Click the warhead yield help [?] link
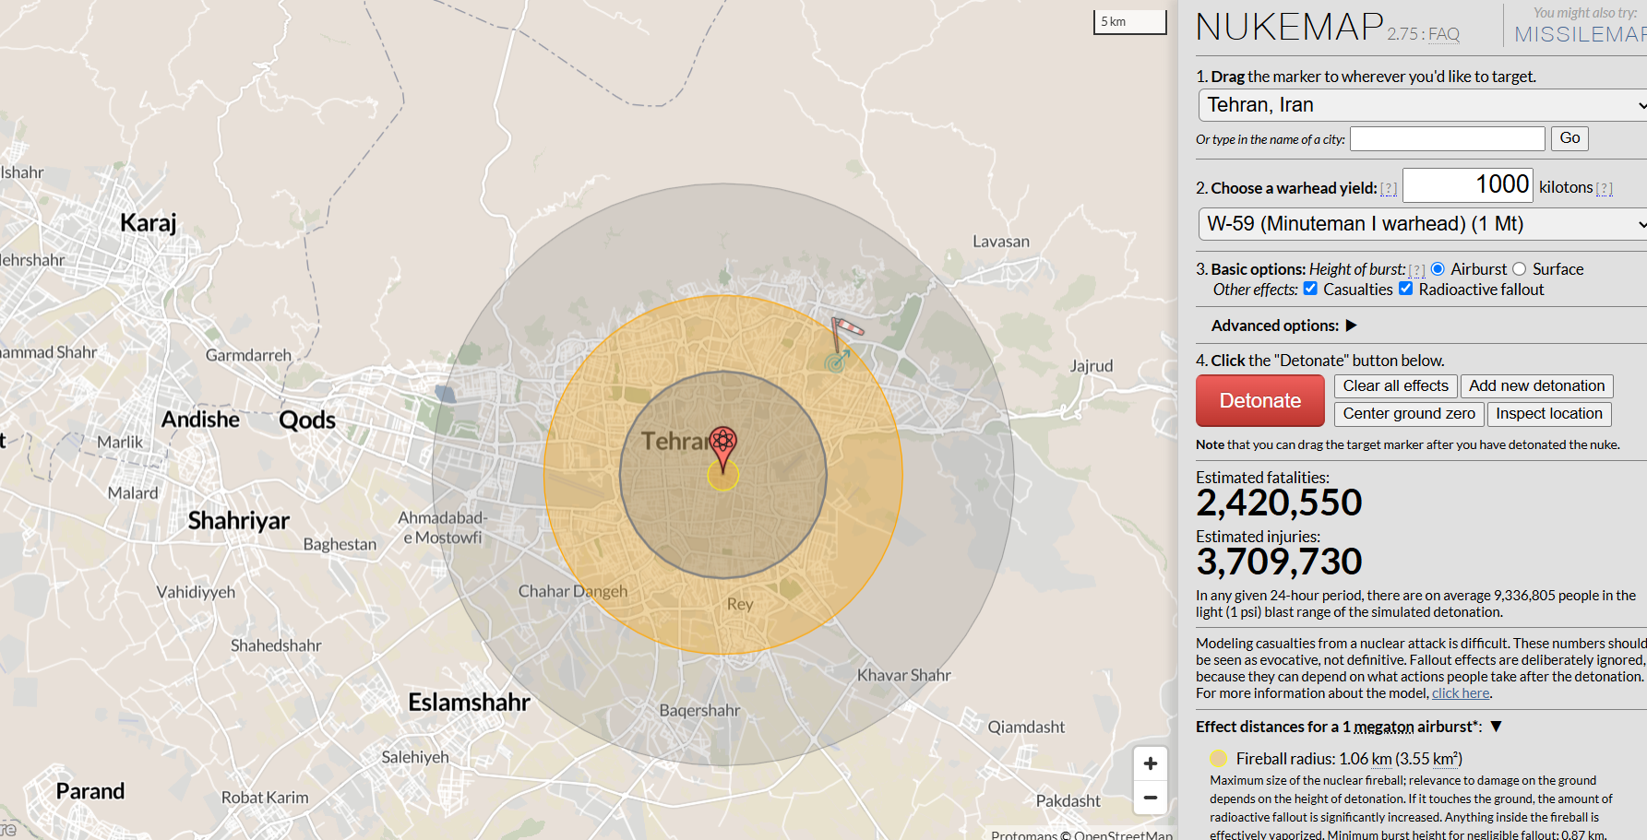The width and height of the screenshot is (1647, 840). pos(1389,188)
